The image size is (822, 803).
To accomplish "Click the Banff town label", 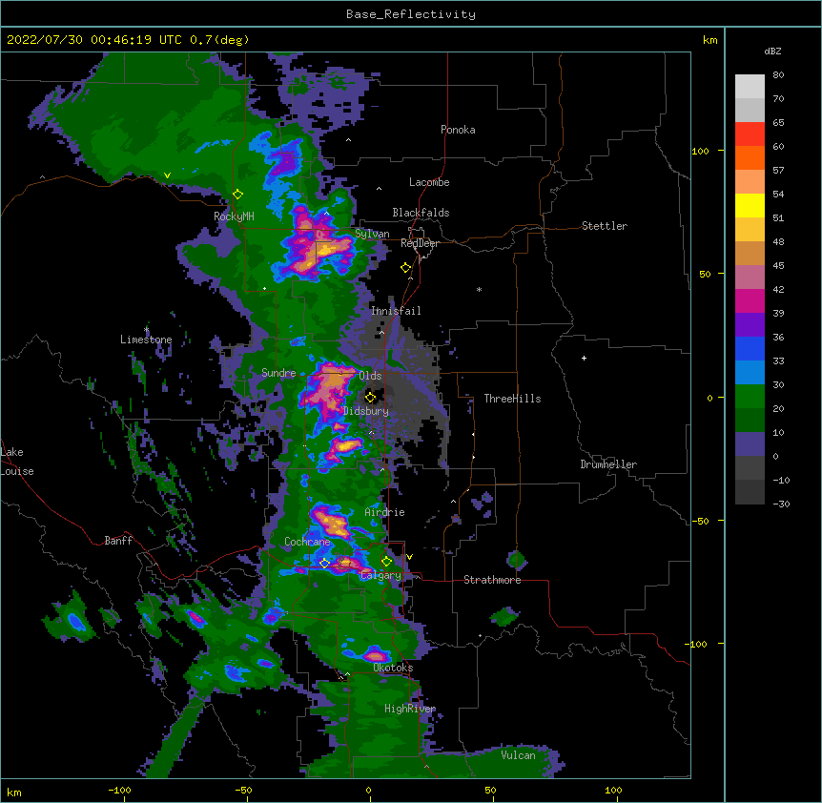I will coord(118,541).
